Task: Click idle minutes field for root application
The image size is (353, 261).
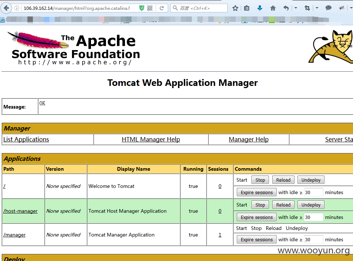Action: (314, 192)
